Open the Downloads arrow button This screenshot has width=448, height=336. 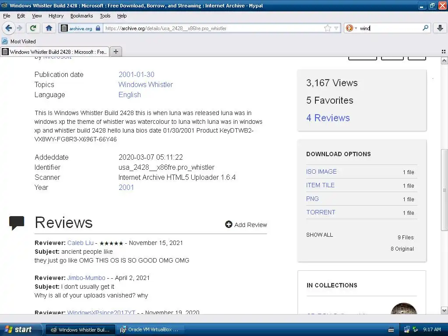[x=440, y=28]
